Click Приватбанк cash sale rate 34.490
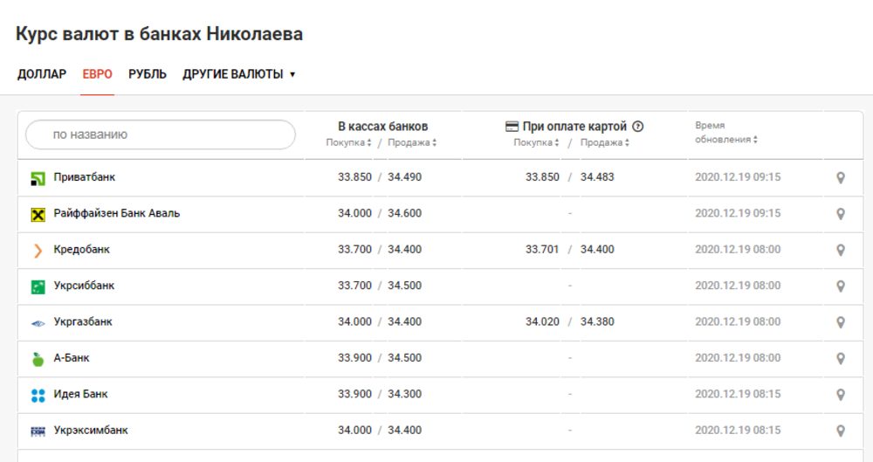The image size is (873, 462). point(405,177)
